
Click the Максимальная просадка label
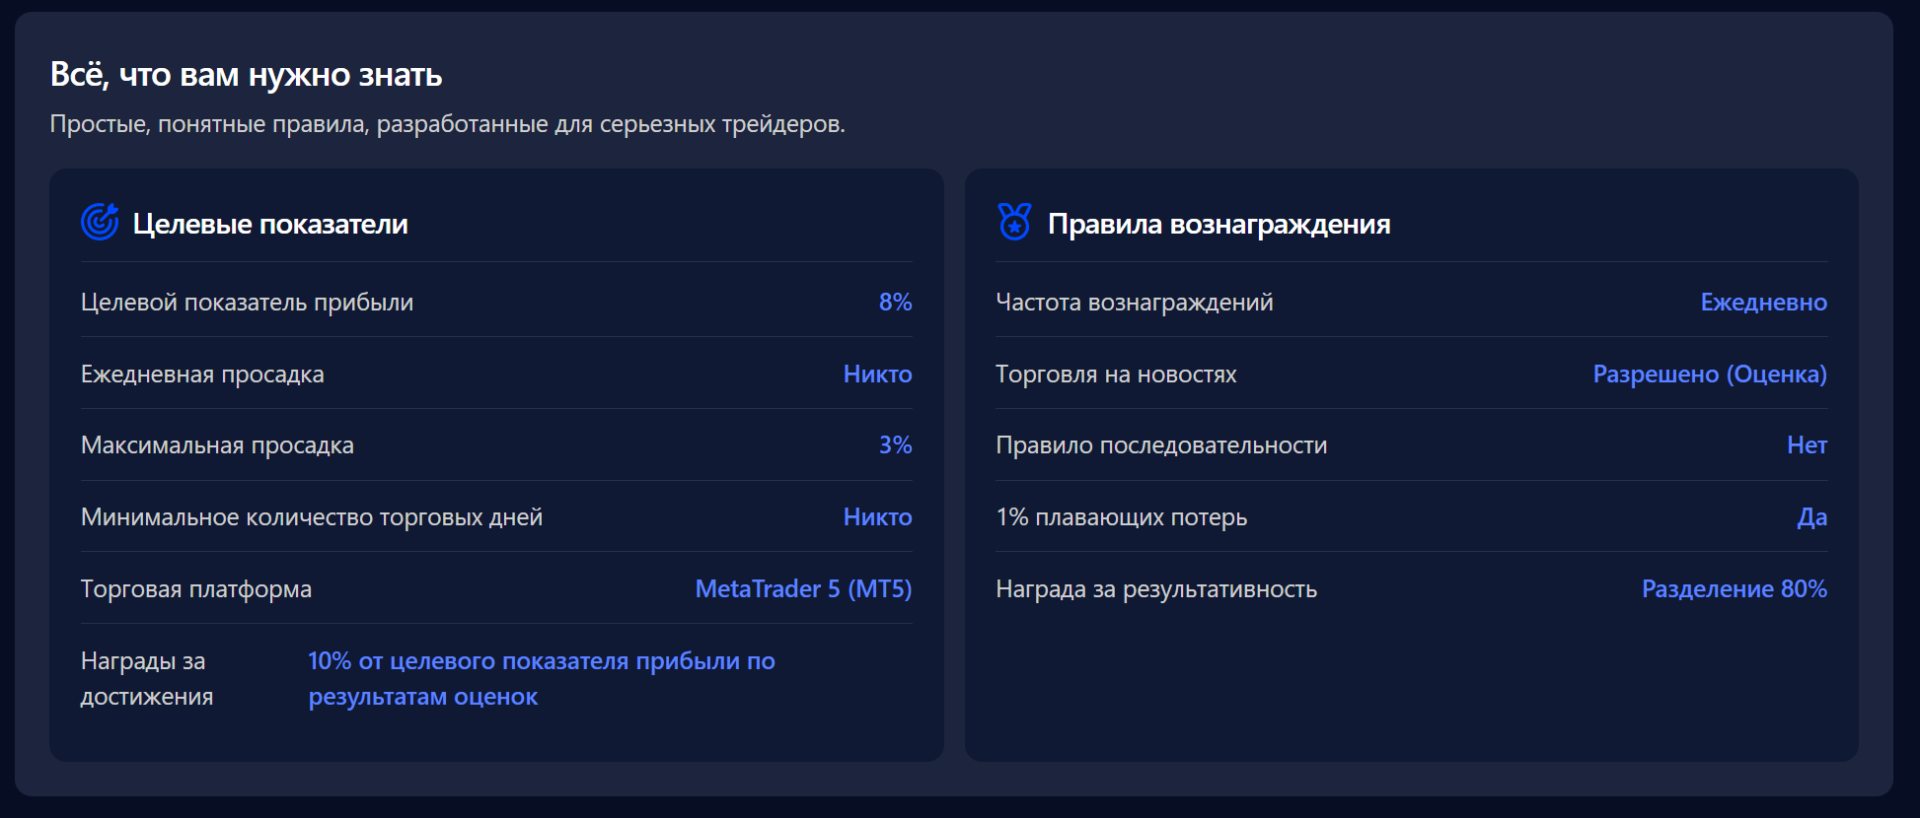(217, 445)
